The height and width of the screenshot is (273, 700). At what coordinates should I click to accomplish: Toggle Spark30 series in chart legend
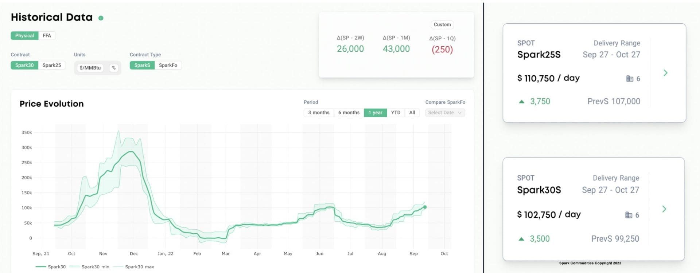click(x=51, y=267)
